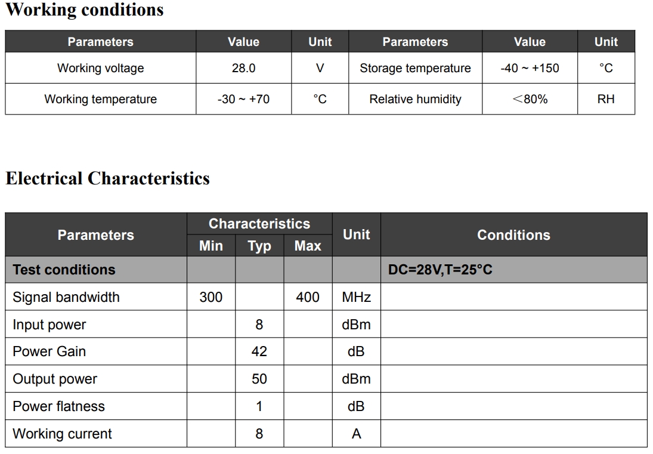Click the Power flatness row label
The width and height of the screenshot is (653, 454).
click(58, 406)
